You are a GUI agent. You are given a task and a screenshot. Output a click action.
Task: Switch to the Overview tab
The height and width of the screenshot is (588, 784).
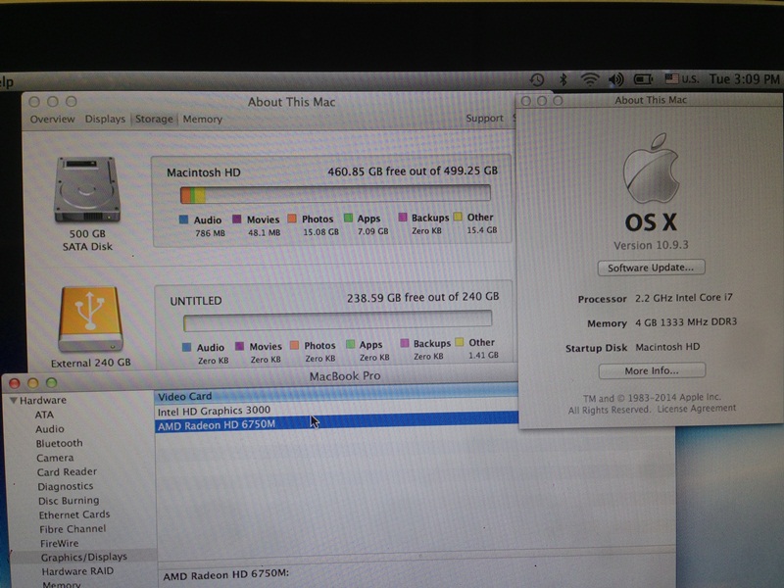(53, 119)
